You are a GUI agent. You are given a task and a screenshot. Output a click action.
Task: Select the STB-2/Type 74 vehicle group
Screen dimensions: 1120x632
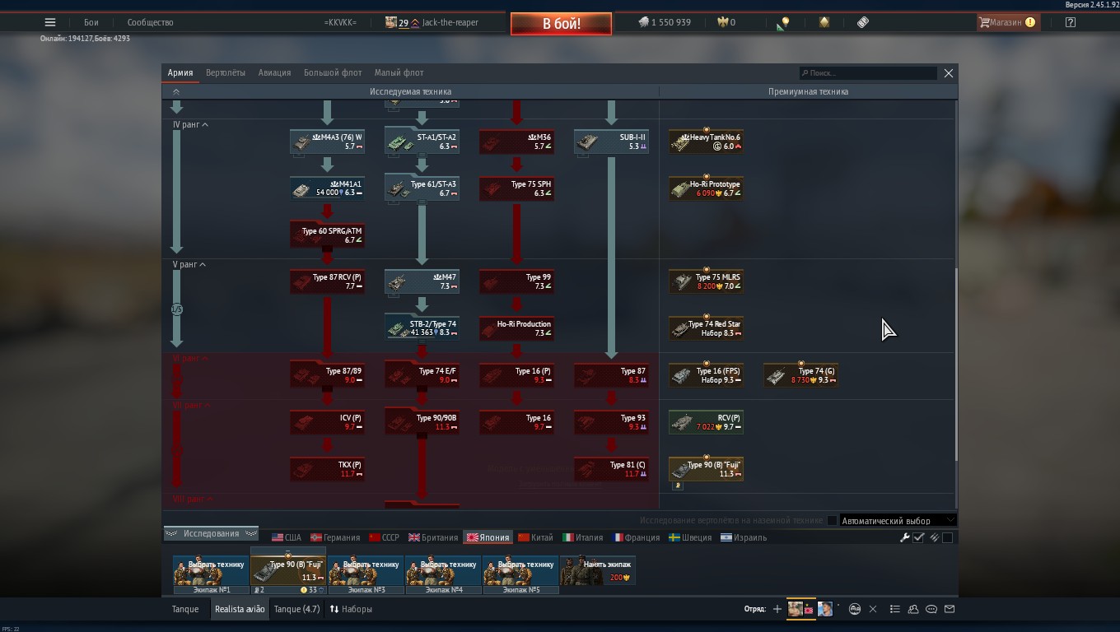pos(422,328)
